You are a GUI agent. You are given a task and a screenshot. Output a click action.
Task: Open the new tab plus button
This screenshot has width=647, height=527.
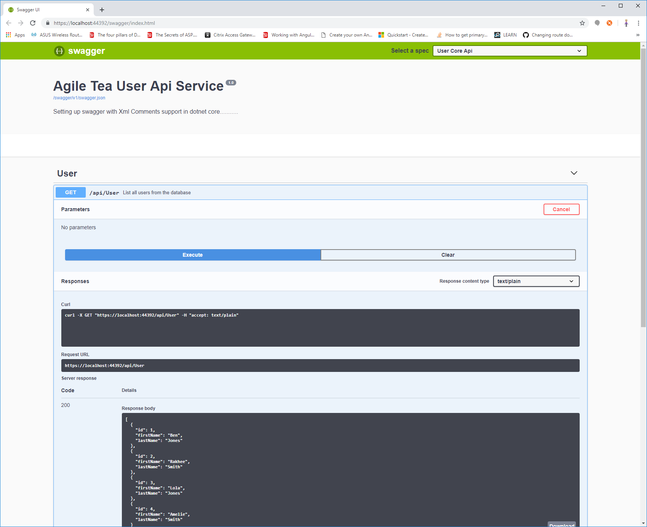pyautogui.click(x=102, y=10)
